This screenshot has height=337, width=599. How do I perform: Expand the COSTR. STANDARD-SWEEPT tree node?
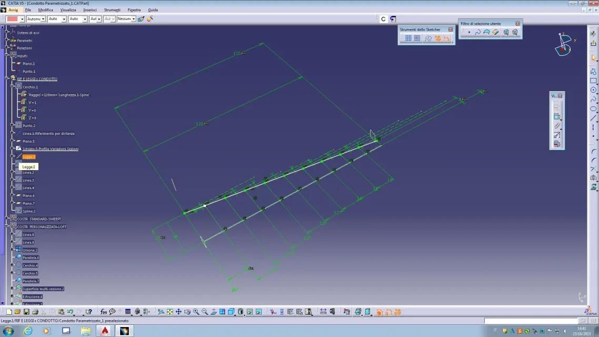(x=6, y=219)
